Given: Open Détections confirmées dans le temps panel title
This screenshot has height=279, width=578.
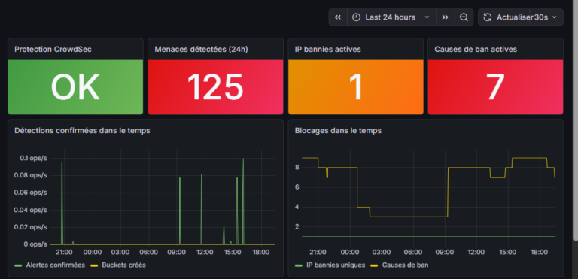Looking at the screenshot, I should click(82, 130).
